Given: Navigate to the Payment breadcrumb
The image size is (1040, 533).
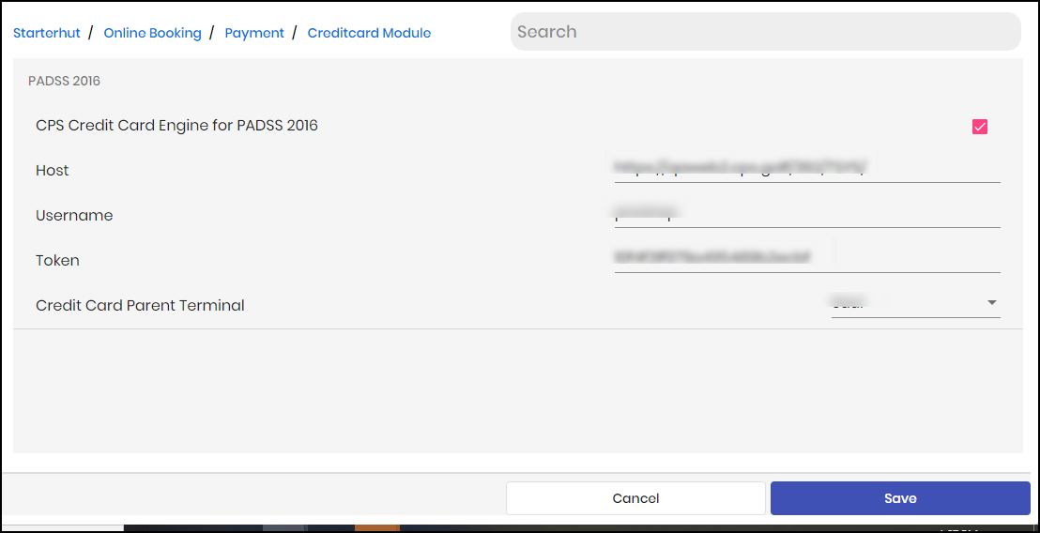Looking at the screenshot, I should (x=254, y=33).
